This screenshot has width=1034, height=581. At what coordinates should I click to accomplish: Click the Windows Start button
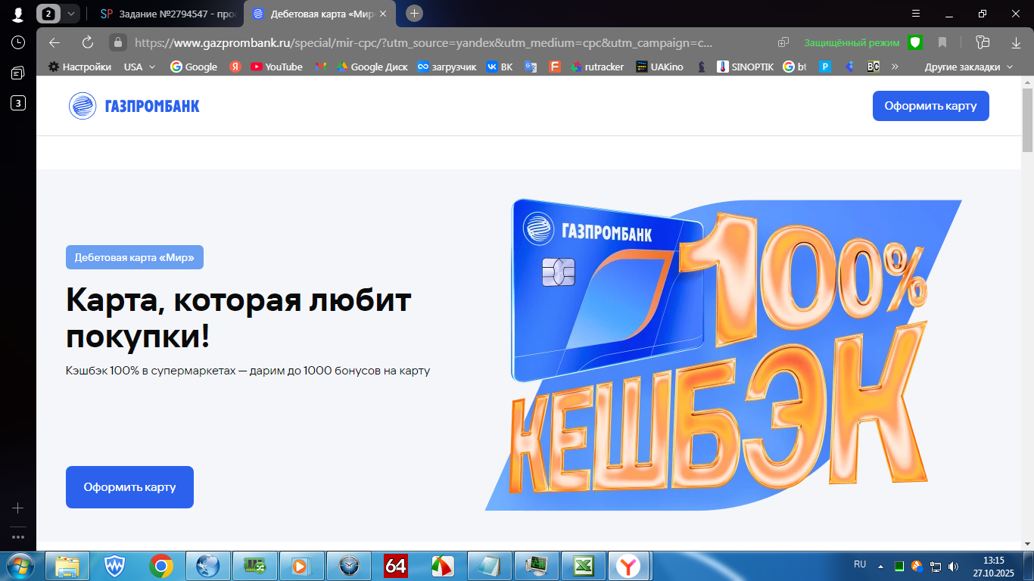tap(20, 565)
